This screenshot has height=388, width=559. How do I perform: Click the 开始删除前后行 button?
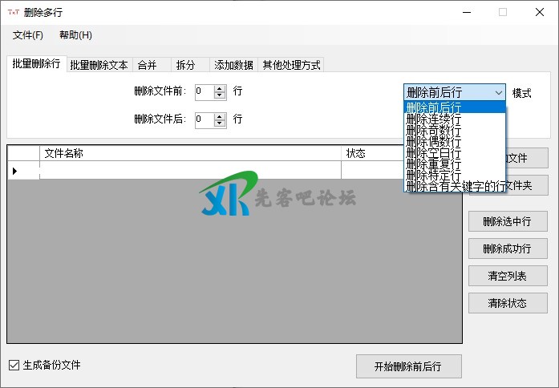tap(409, 366)
